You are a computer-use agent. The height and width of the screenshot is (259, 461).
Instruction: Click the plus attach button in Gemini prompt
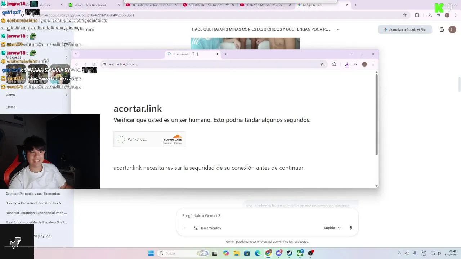[x=184, y=228]
